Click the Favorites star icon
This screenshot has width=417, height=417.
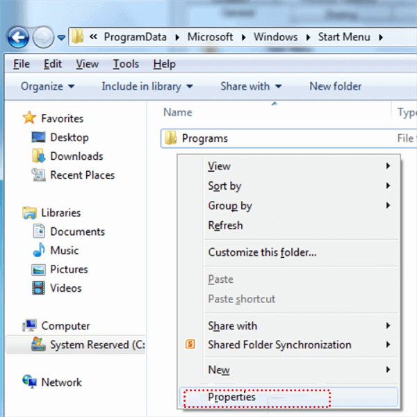29,117
